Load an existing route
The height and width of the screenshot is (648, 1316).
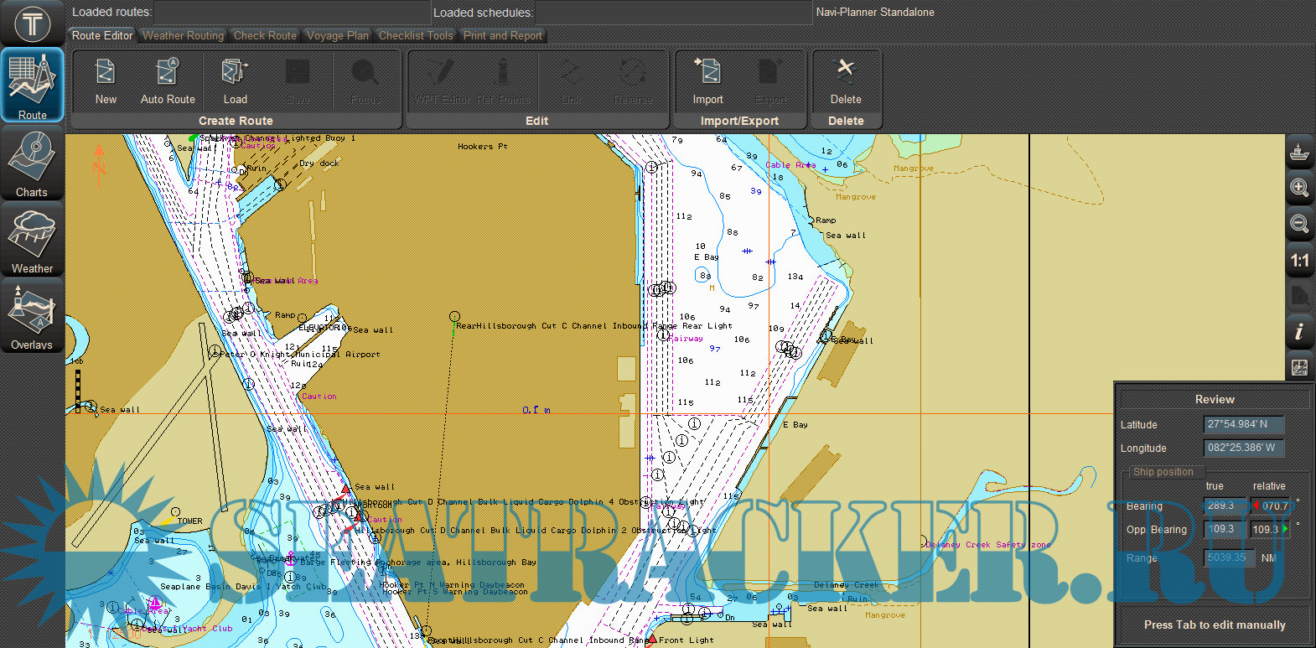pyautogui.click(x=235, y=81)
